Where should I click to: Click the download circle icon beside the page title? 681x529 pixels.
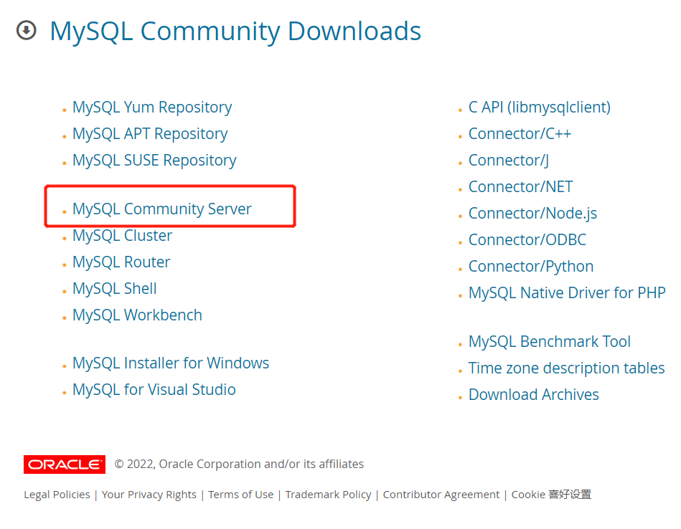(x=26, y=30)
